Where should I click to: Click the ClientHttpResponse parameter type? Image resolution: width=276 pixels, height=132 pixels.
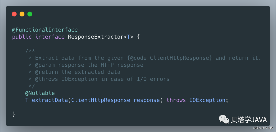[101, 100]
